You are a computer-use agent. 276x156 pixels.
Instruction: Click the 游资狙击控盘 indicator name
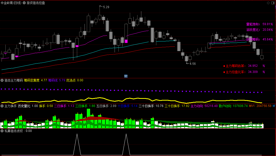pyautogui.click(x=36, y=3)
